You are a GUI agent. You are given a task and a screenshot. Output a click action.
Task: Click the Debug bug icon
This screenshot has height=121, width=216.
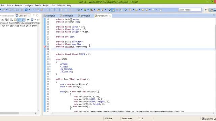pos(79,10)
